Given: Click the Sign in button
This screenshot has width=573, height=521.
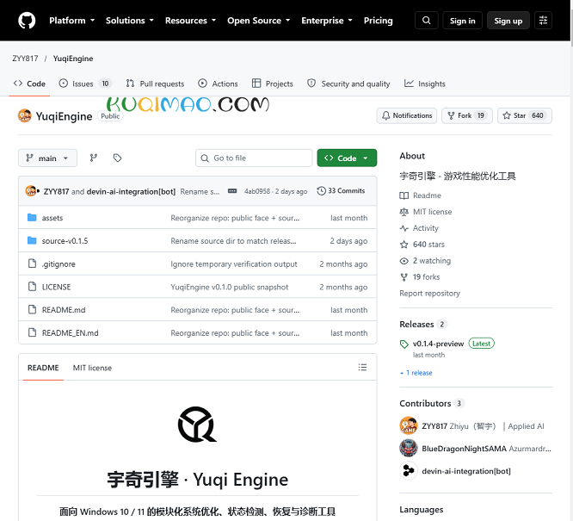Looking at the screenshot, I should pyautogui.click(x=462, y=21).
